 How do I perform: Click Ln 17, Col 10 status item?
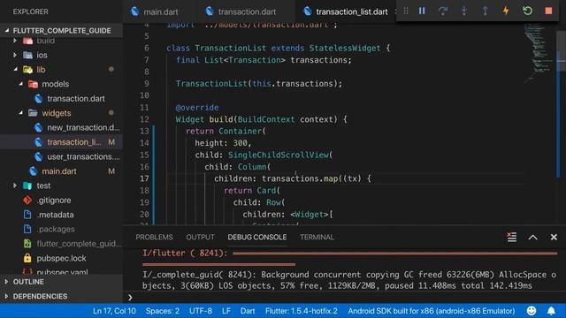tap(114, 311)
